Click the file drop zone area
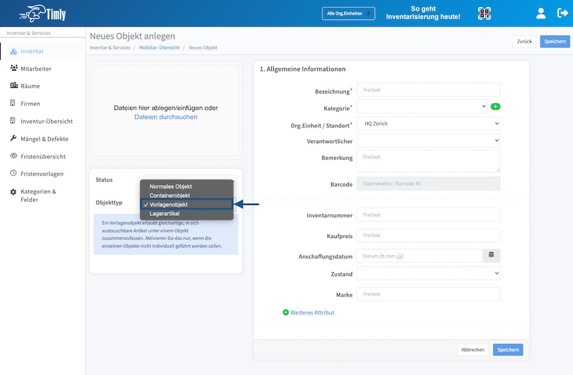This screenshot has width=573, height=375. click(x=166, y=111)
